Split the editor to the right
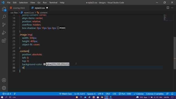The height and width of the screenshot is (99, 176). point(168,8)
